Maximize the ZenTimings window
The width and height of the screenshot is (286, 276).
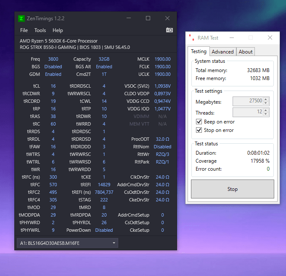coord(148,18)
